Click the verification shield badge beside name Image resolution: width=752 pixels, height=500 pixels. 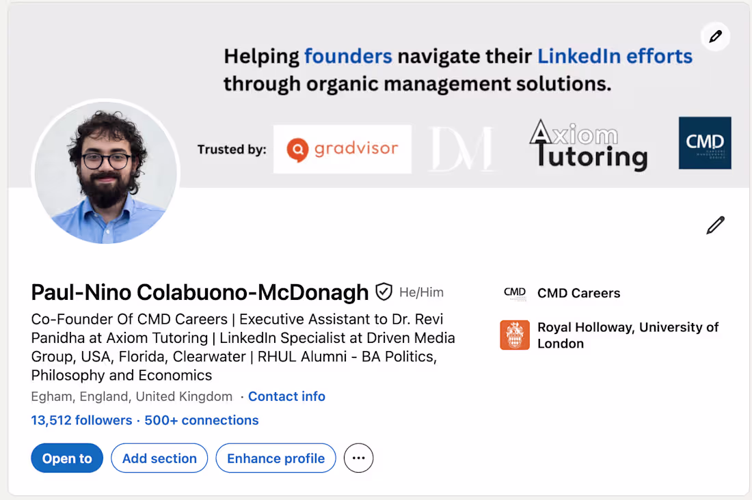(384, 292)
